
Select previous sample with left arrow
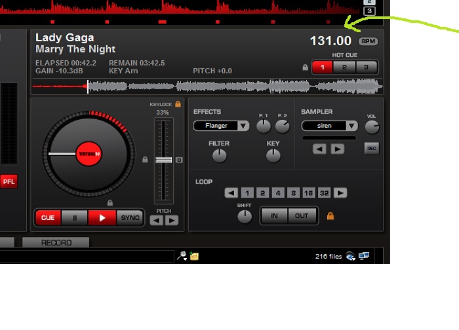click(x=319, y=149)
